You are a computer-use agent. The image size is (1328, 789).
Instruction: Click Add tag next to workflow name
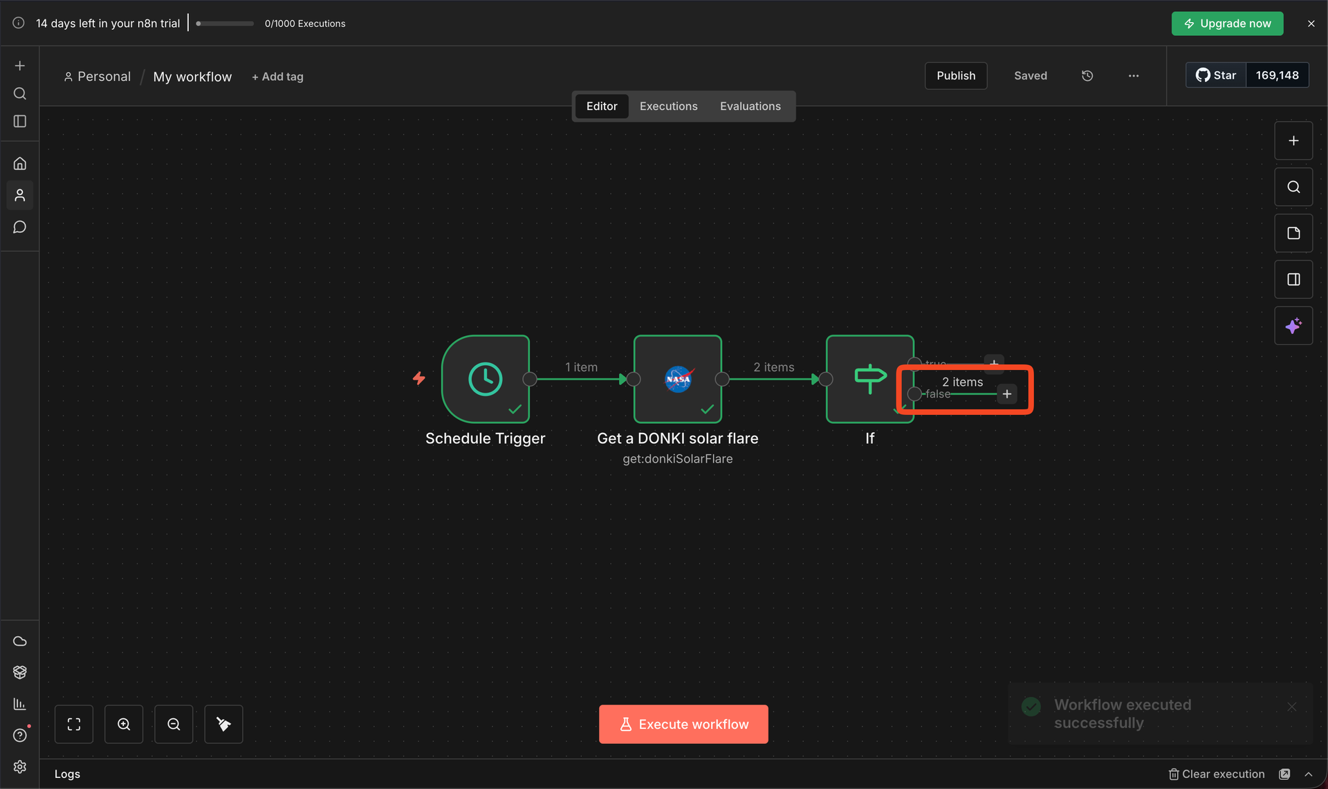(277, 77)
